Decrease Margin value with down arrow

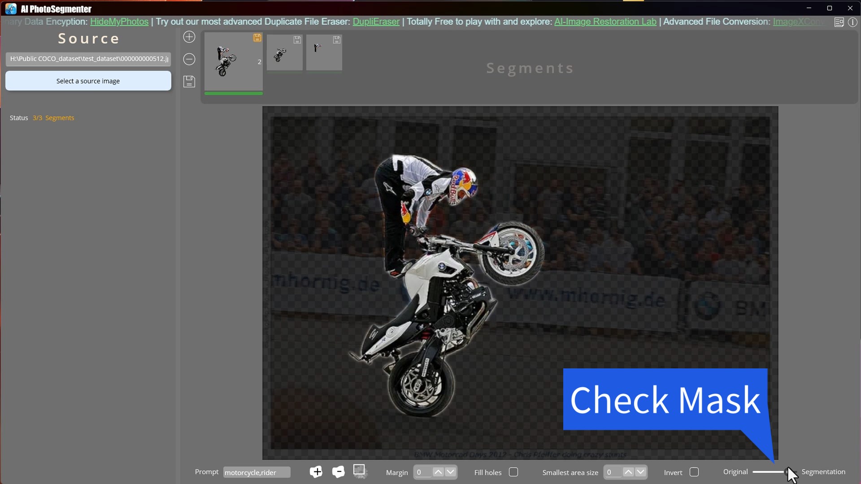pyautogui.click(x=451, y=472)
